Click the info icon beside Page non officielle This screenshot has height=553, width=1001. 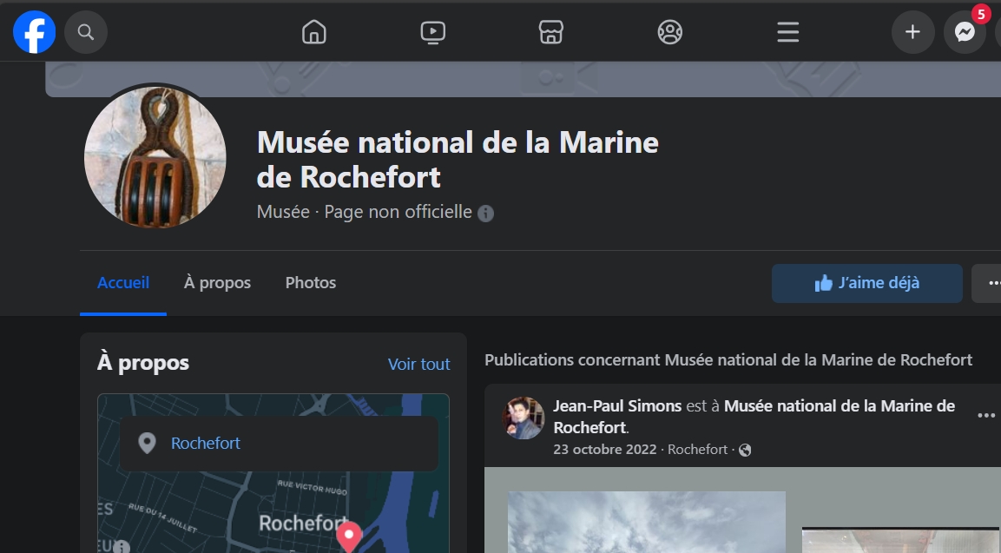click(x=486, y=214)
